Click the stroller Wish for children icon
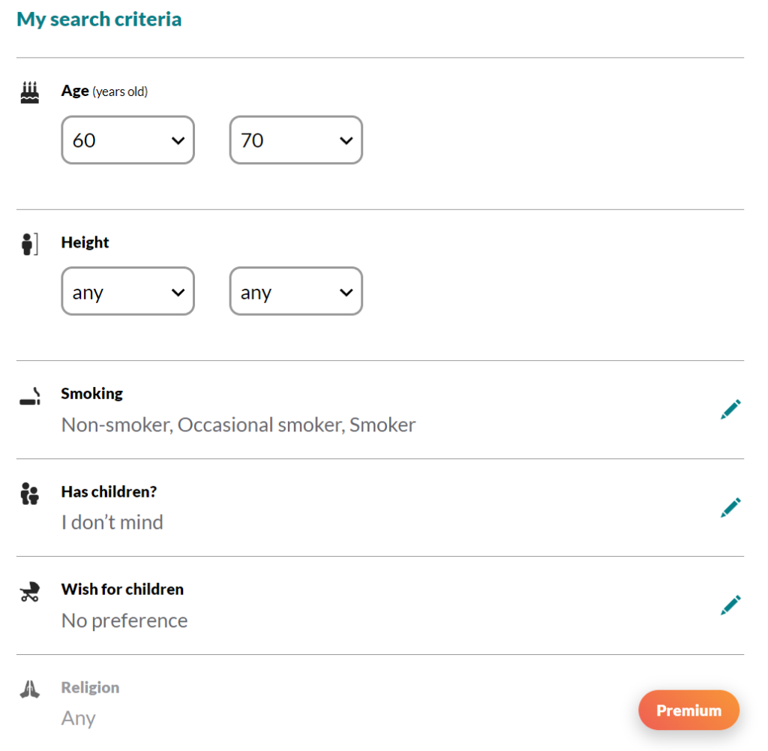 30,592
